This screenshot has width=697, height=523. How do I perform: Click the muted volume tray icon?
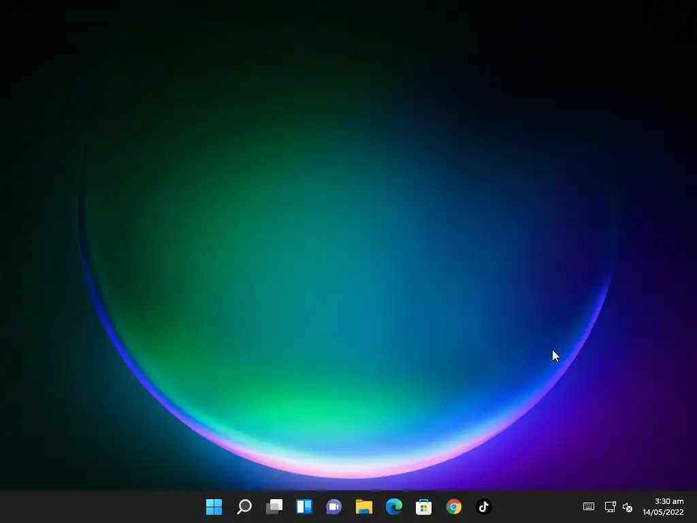coord(628,507)
